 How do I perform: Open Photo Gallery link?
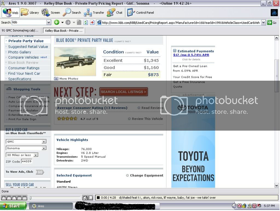[x=19, y=52]
